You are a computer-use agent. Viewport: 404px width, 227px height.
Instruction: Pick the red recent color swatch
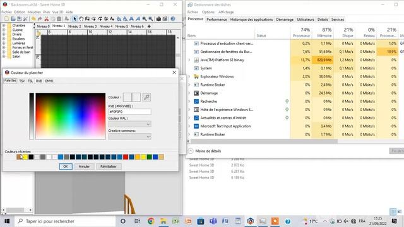click(126, 157)
